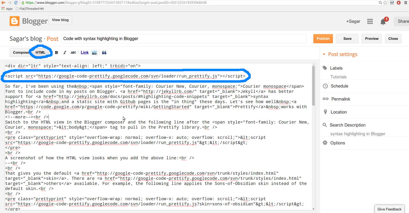Open the +Sagar profile link
The height and width of the screenshot is (213, 409).
[x=353, y=21]
